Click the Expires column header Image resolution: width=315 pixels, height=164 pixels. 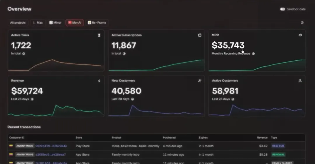click(203, 138)
